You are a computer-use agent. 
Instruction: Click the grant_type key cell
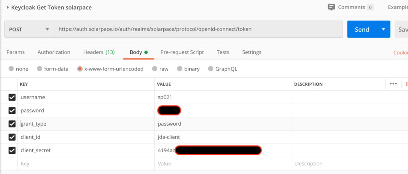(x=86, y=124)
